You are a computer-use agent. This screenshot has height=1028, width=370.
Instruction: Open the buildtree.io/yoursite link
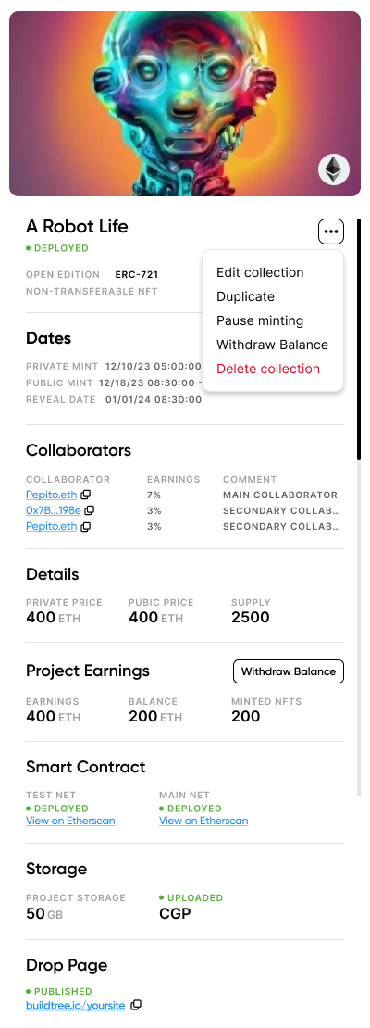pyautogui.click(x=75, y=1005)
